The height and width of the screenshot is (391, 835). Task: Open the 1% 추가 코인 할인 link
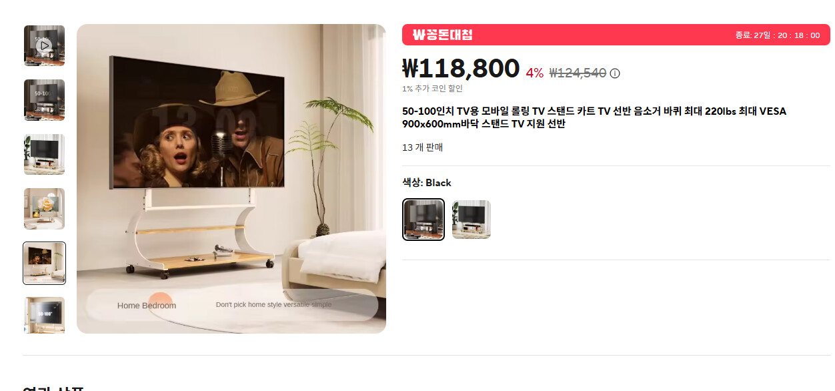pos(432,89)
